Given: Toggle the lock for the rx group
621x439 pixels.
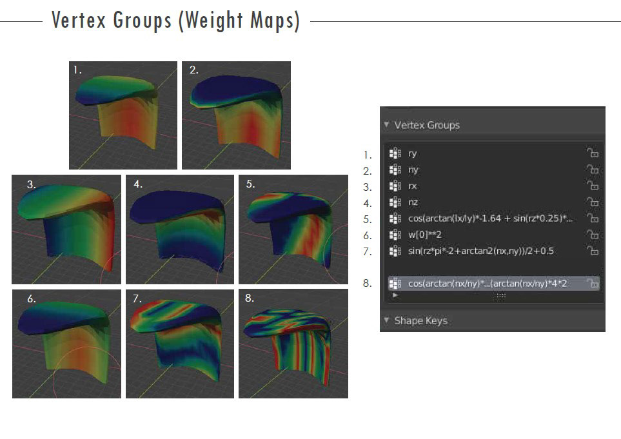Looking at the screenshot, I should pos(593,185).
